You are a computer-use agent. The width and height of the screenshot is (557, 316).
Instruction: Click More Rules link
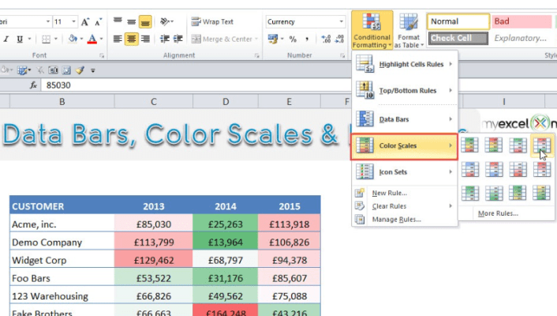498,213
